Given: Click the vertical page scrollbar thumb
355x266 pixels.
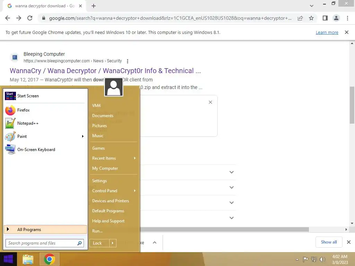Looking at the screenshot, I should 352,105.
